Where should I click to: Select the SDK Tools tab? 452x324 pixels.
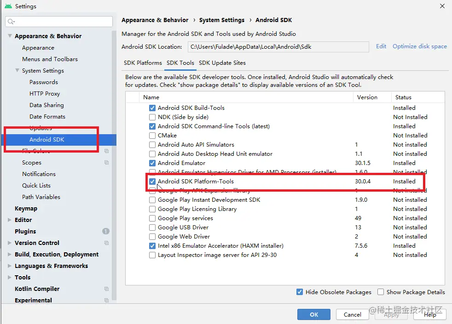pos(180,63)
